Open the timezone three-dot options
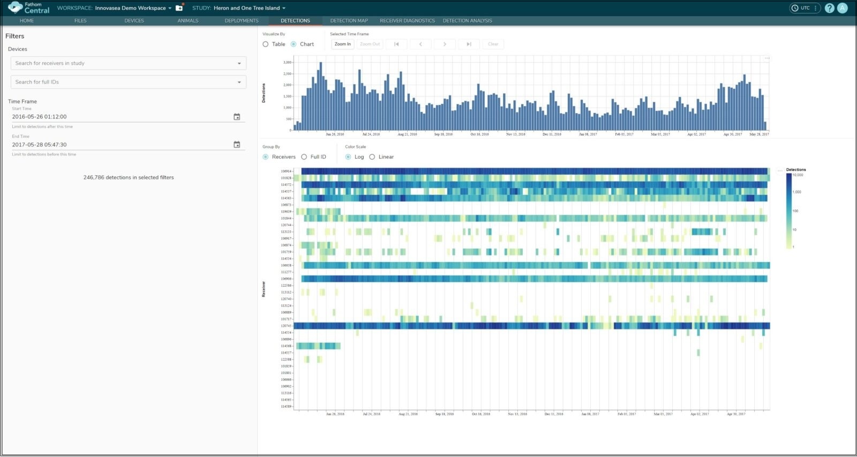 [x=815, y=8]
